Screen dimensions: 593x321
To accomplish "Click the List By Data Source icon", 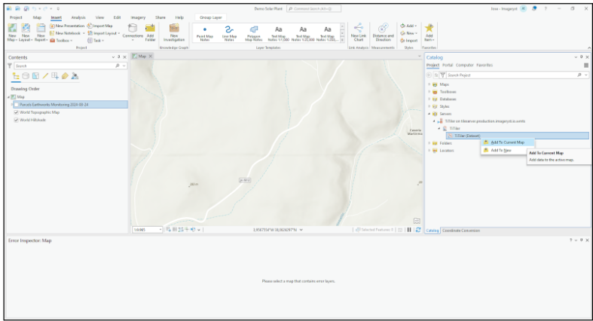I will [26, 76].
